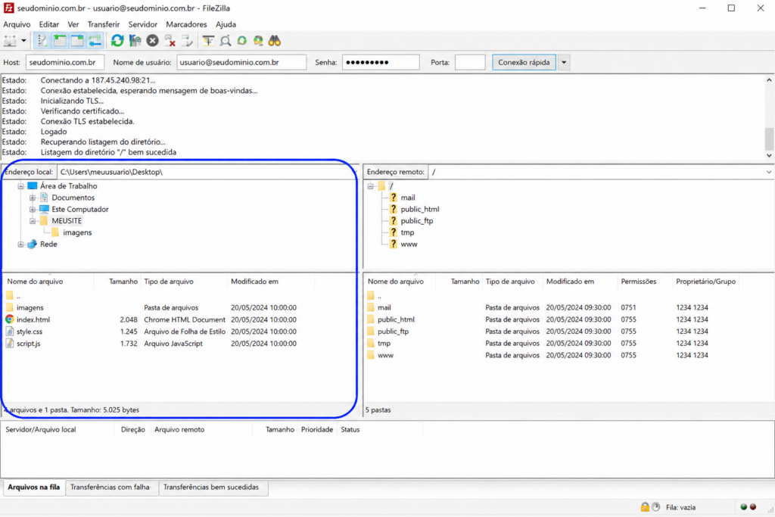The image size is (775, 517).
Task: Click the script.js file icon
Action: coord(10,343)
